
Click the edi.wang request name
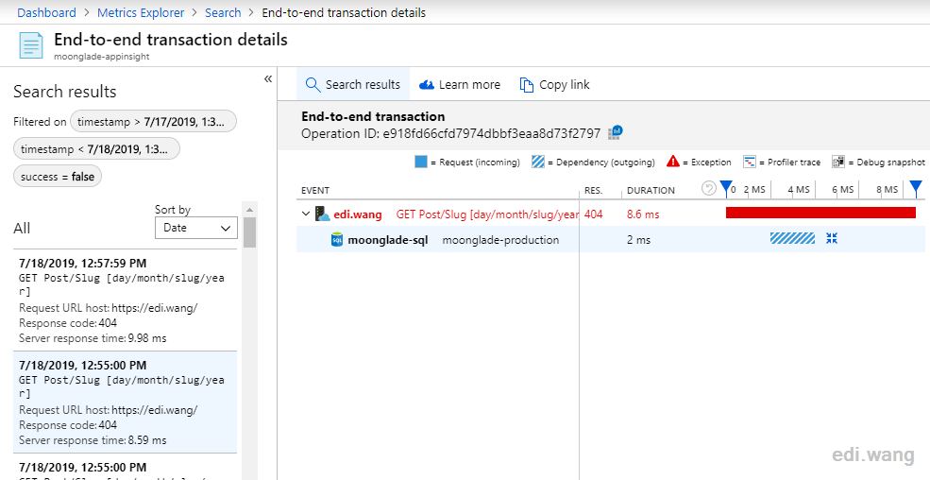coord(358,214)
